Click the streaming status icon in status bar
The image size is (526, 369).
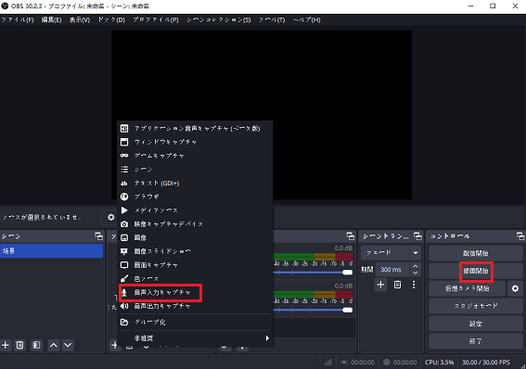click(x=344, y=363)
